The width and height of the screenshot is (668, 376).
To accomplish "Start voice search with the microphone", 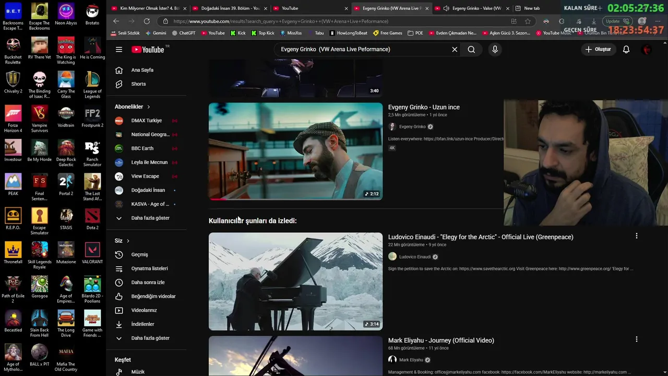I will click(x=495, y=49).
